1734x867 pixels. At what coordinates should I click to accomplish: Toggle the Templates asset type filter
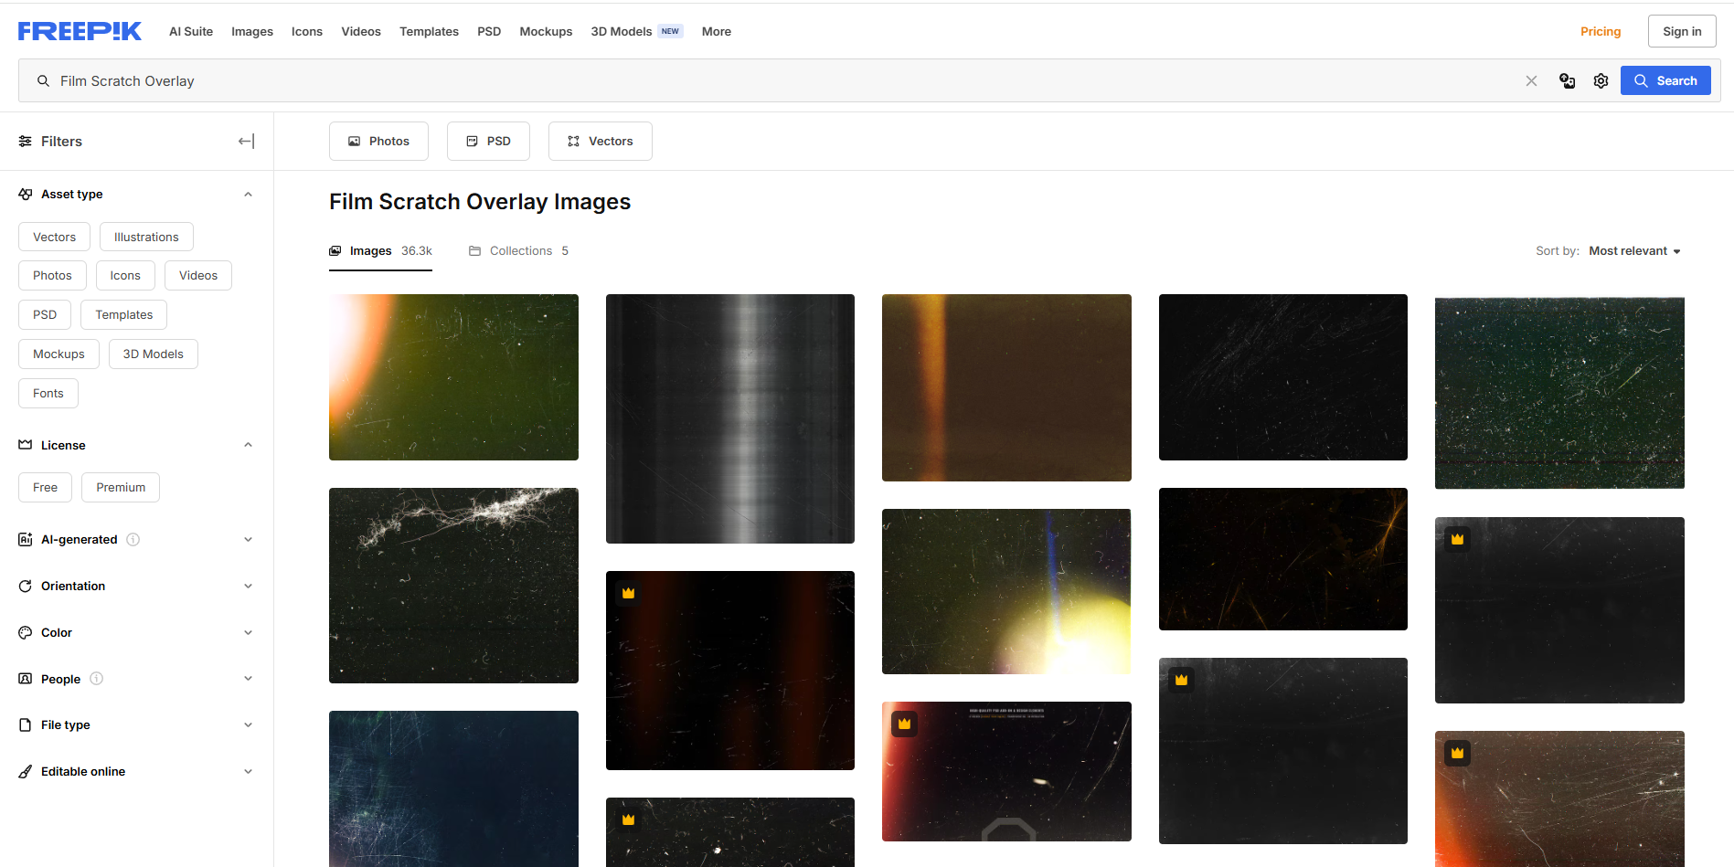[124, 315]
